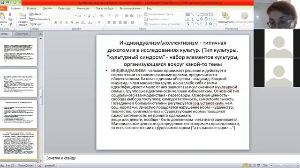
Task: Copy selection using the copy icon
Action: pyautogui.click(x=10, y=19)
